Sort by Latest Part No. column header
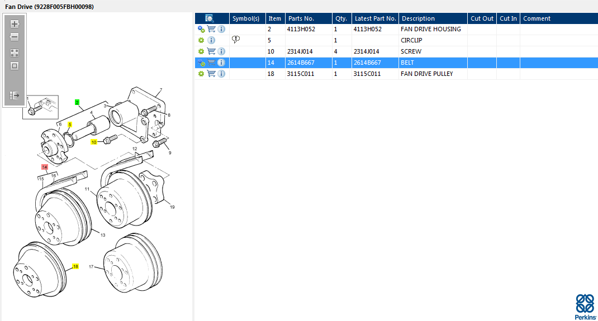Image resolution: width=598 pixels, height=321 pixels. (375, 18)
